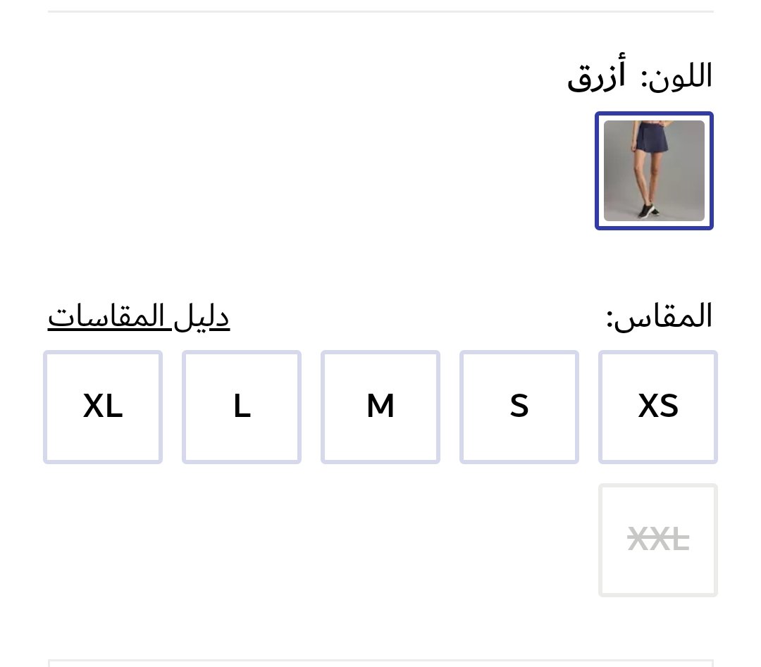Click the bordered box below the sizes
The width and height of the screenshot is (761, 667).
380,663
